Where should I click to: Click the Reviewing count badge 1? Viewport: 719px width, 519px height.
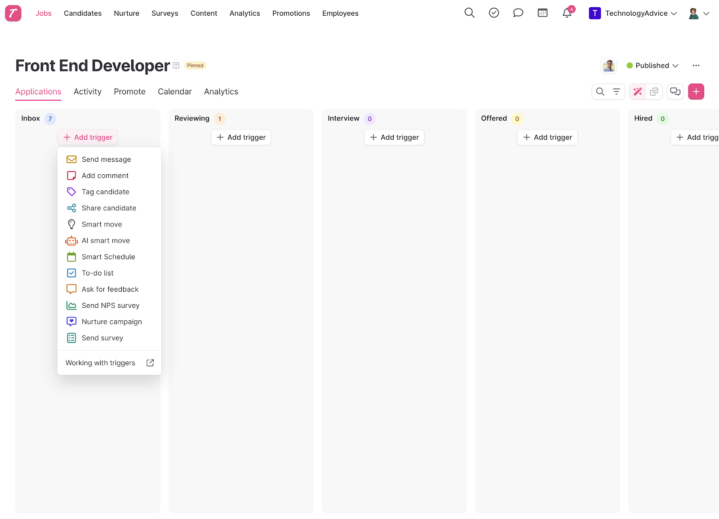coord(219,119)
